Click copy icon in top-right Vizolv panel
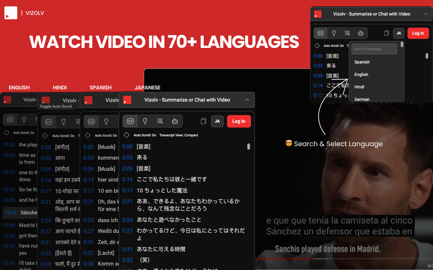The width and height of the screenshot is (433, 270). point(386,33)
